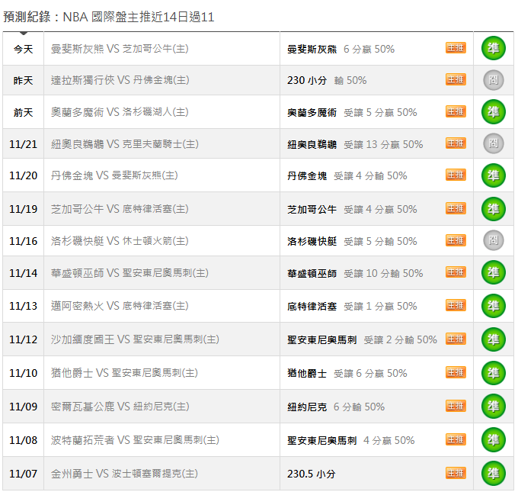Click the green 準 icon in 11/19 row
The height and width of the screenshot is (492, 518).
point(493,209)
